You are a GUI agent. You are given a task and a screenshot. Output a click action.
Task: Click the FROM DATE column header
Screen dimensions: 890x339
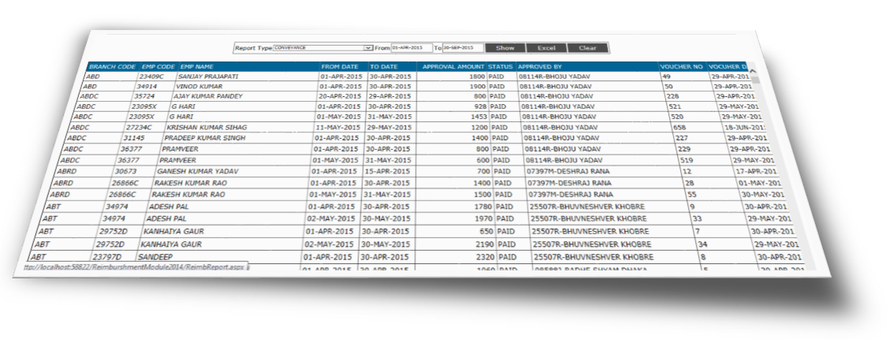[340, 67]
